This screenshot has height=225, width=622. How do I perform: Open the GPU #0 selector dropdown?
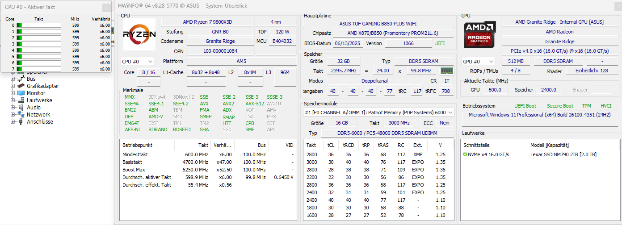(479, 61)
